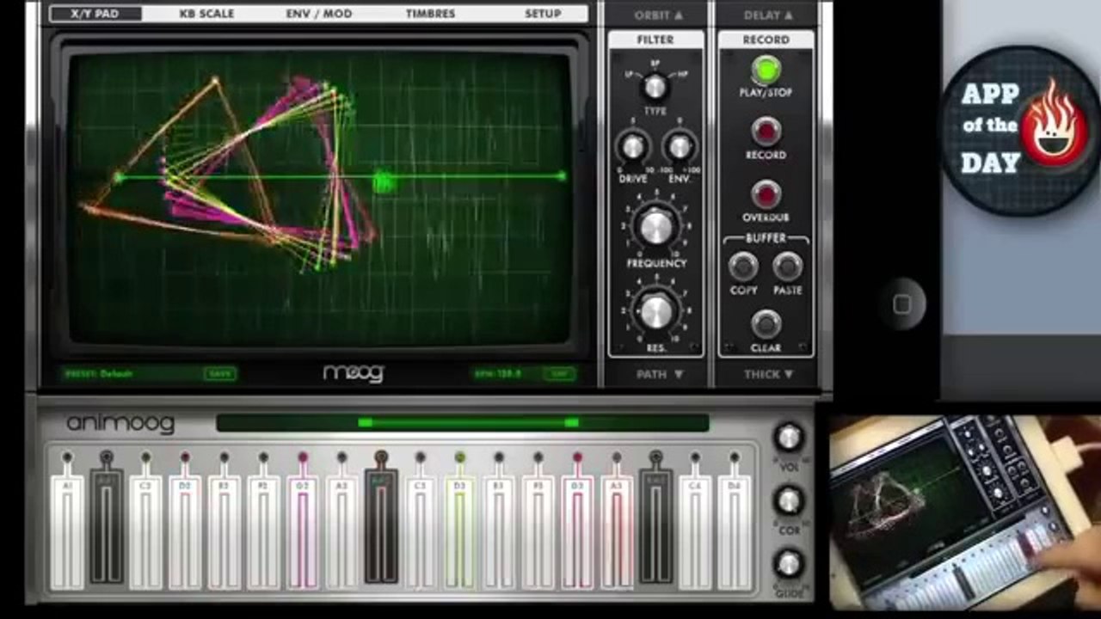The image size is (1101, 619).
Task: Play the black key between A2 and C3
Action: [381, 526]
